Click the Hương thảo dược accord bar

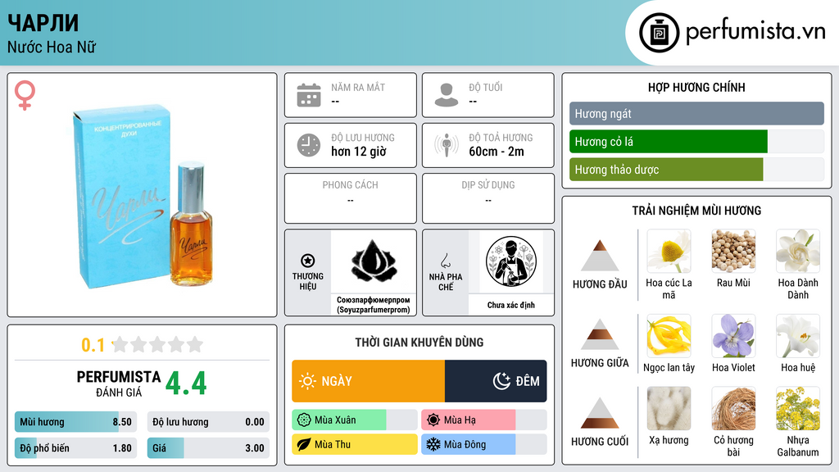(696, 170)
